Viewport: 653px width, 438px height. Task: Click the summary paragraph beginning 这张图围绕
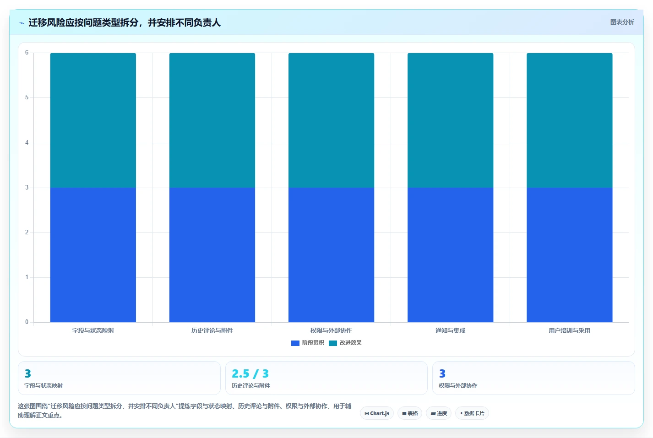[x=185, y=411]
